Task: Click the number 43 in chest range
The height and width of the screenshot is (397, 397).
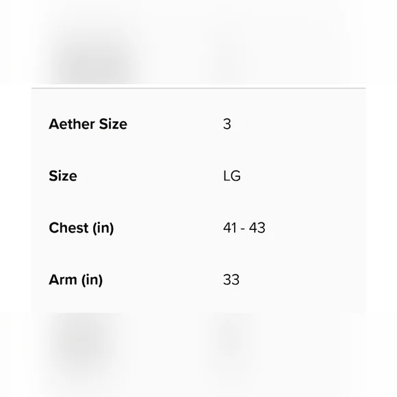Action: pos(257,228)
